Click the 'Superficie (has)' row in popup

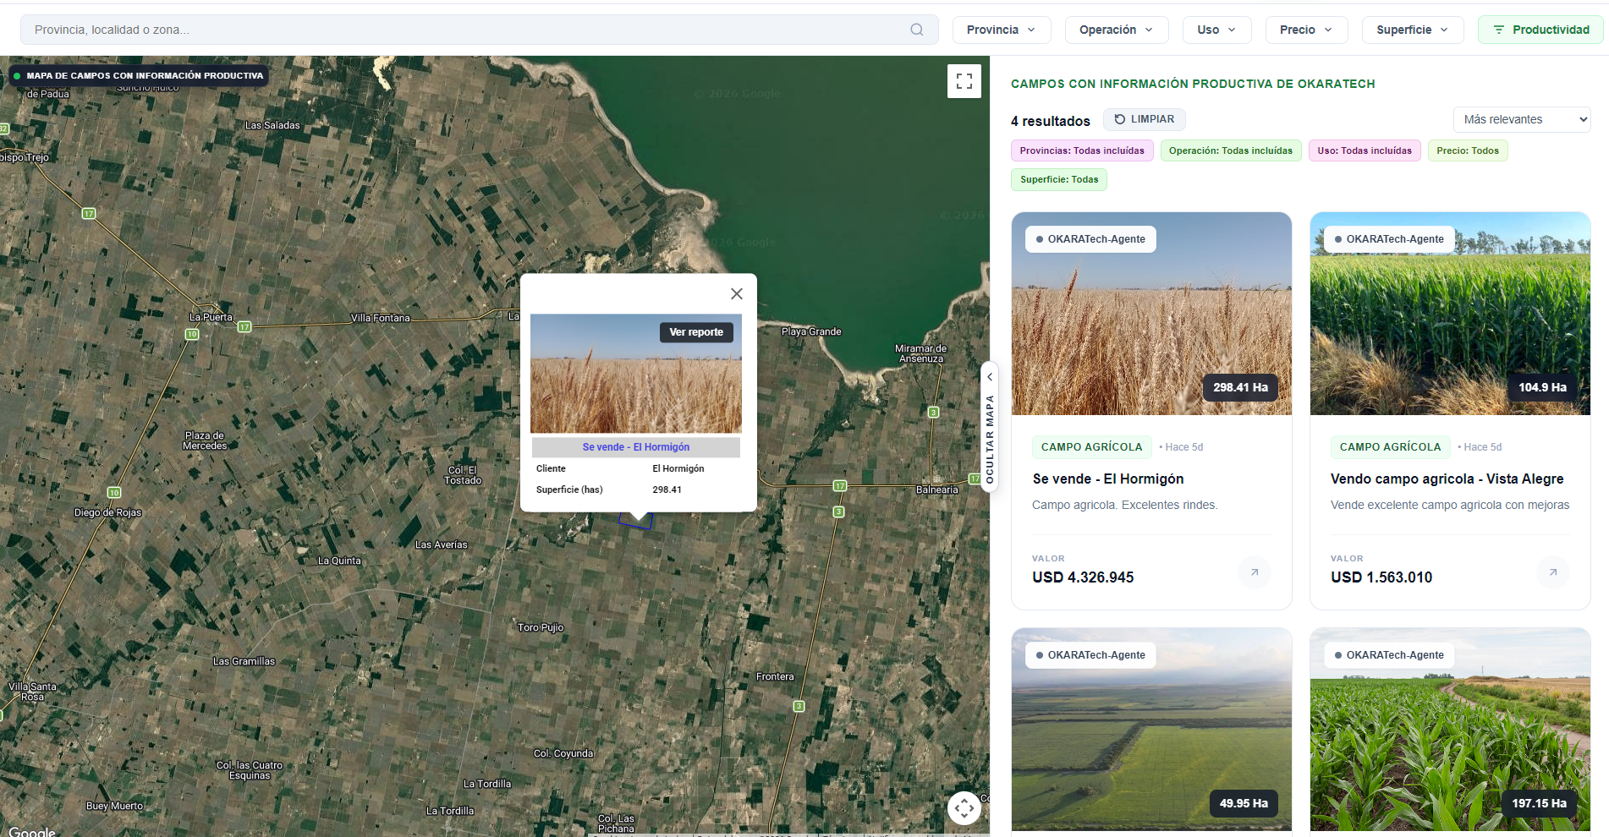pos(636,490)
